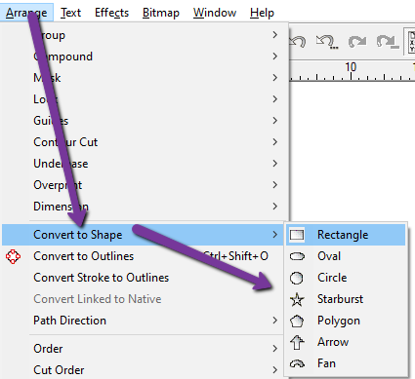Image resolution: width=415 pixels, height=379 pixels.
Task: Open the Bitmap menu
Action: 161,13
